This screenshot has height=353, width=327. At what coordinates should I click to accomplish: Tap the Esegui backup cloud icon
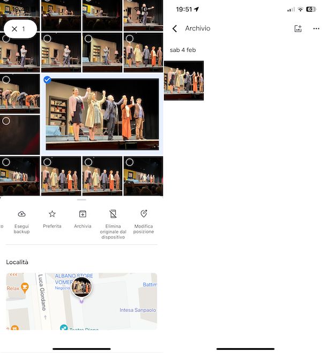pos(21,214)
